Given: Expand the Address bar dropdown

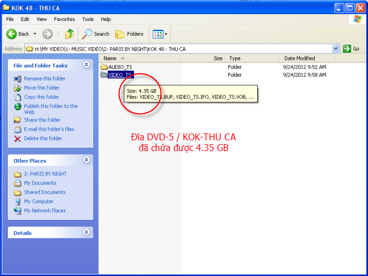Looking at the screenshot, I should click(336, 49).
